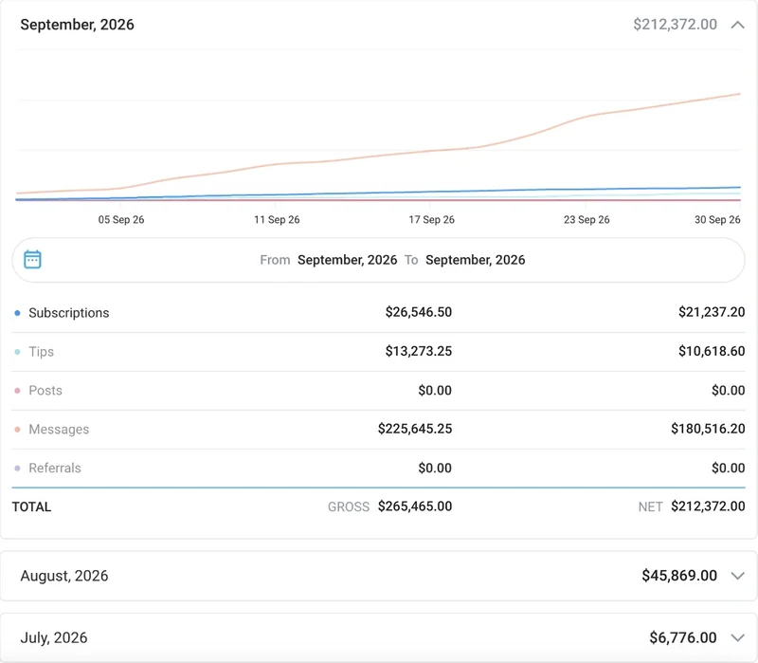Click the To September, 2026 date value
758x663 pixels.
[476, 260]
